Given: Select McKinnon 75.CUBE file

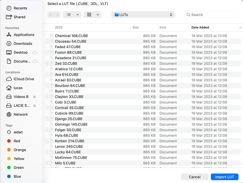Looking at the screenshot, I should point(143,158).
